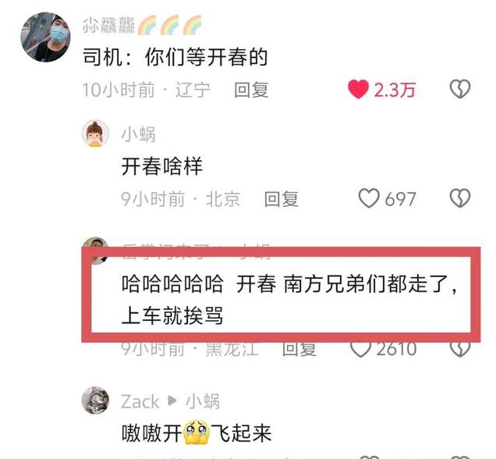The width and height of the screenshot is (496, 459).
Task: Open the Zack username link
Action: click(x=140, y=401)
